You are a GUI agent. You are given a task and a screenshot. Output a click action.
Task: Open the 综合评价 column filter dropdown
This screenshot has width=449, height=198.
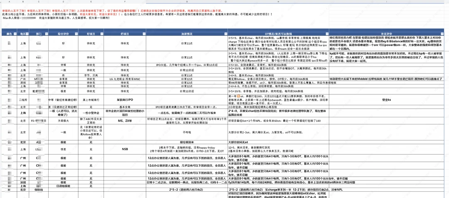coord(76,34)
